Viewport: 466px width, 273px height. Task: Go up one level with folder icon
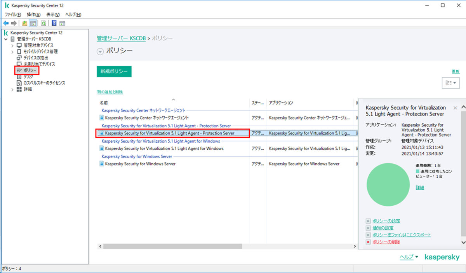pos(25,23)
